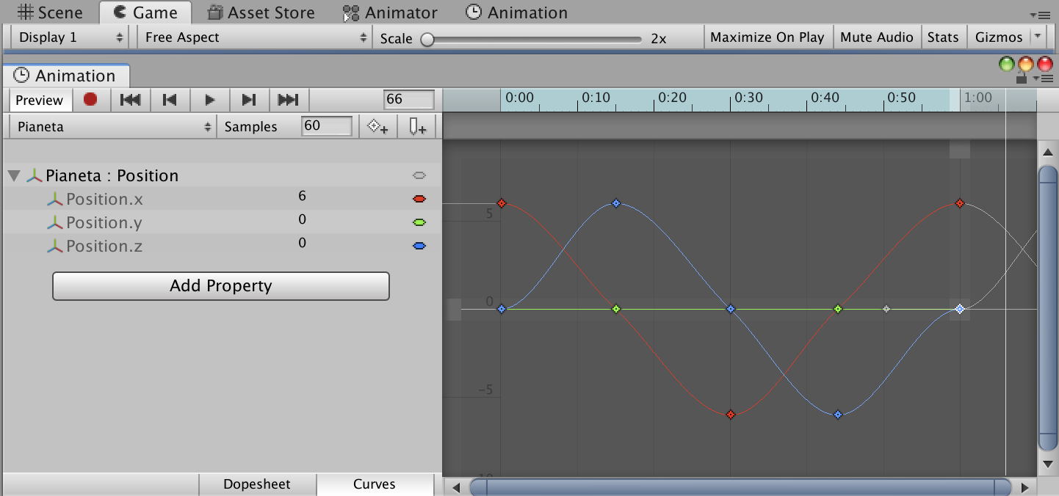
Task: Click the Pianeta : Position keyframe indicator
Action: pyautogui.click(x=419, y=175)
